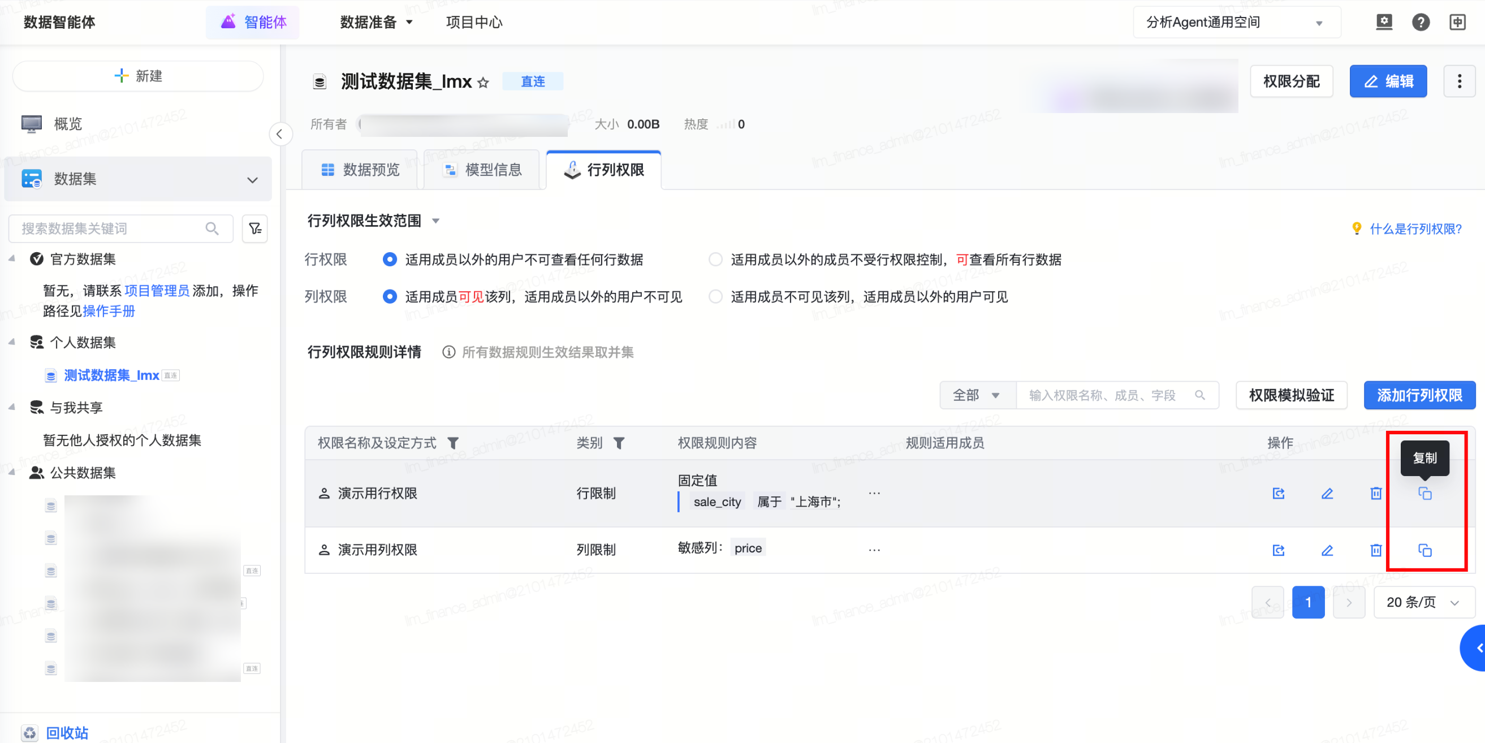The height and width of the screenshot is (743, 1485).
Task: Open the 全部 filter dropdown
Action: 977,395
